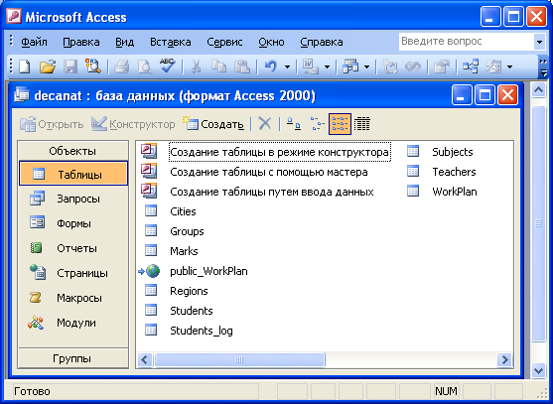Image resolution: width=553 pixels, height=404 pixels.
Task: Select the List view button
Action: (340, 124)
